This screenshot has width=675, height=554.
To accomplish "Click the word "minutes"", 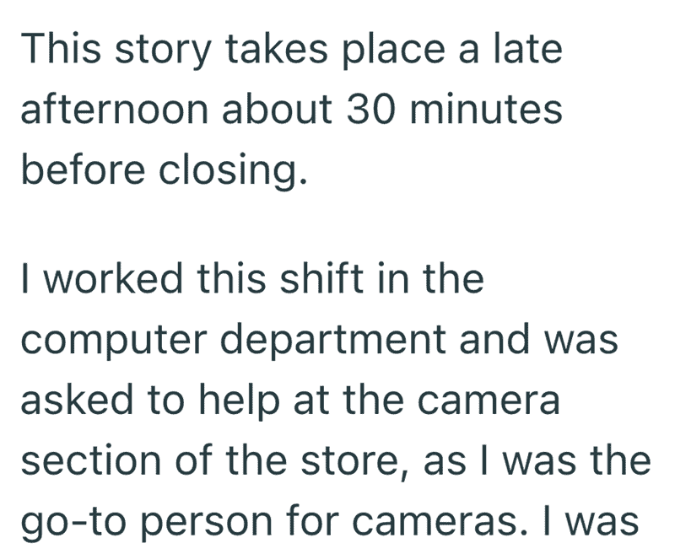I will pyautogui.click(x=487, y=109).
